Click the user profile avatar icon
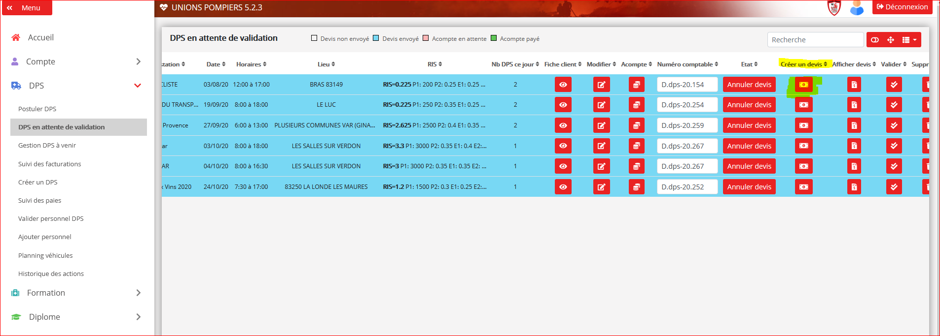 pyautogui.click(x=857, y=7)
